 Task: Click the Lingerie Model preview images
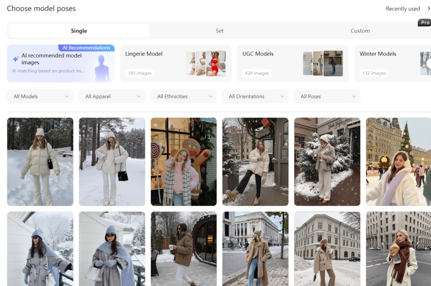pos(206,64)
